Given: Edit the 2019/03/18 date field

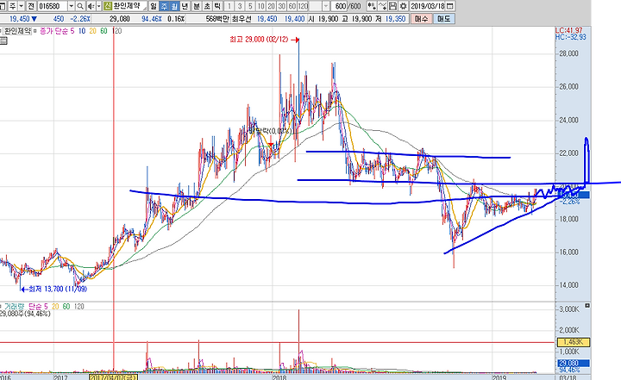Looking at the screenshot, I should click(x=428, y=6).
